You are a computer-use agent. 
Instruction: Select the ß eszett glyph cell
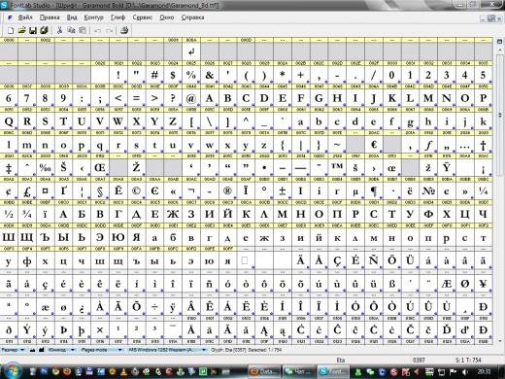[391, 284]
